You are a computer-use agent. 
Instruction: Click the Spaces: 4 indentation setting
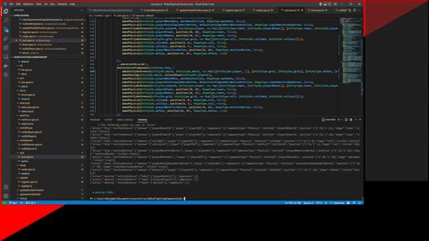(x=308, y=203)
